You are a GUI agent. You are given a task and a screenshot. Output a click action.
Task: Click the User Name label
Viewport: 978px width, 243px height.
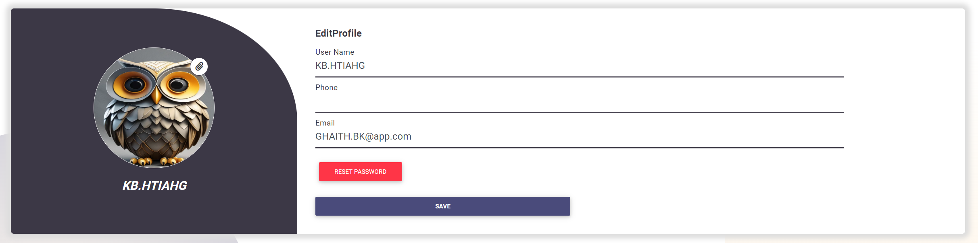pyautogui.click(x=335, y=52)
